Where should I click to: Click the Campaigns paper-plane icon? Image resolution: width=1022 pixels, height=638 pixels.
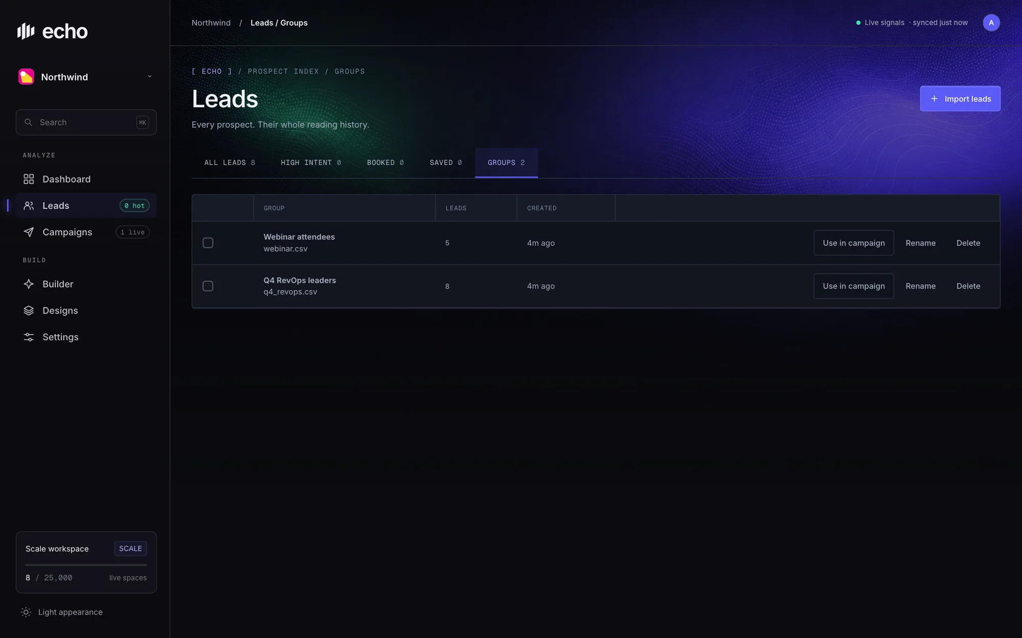(x=29, y=232)
